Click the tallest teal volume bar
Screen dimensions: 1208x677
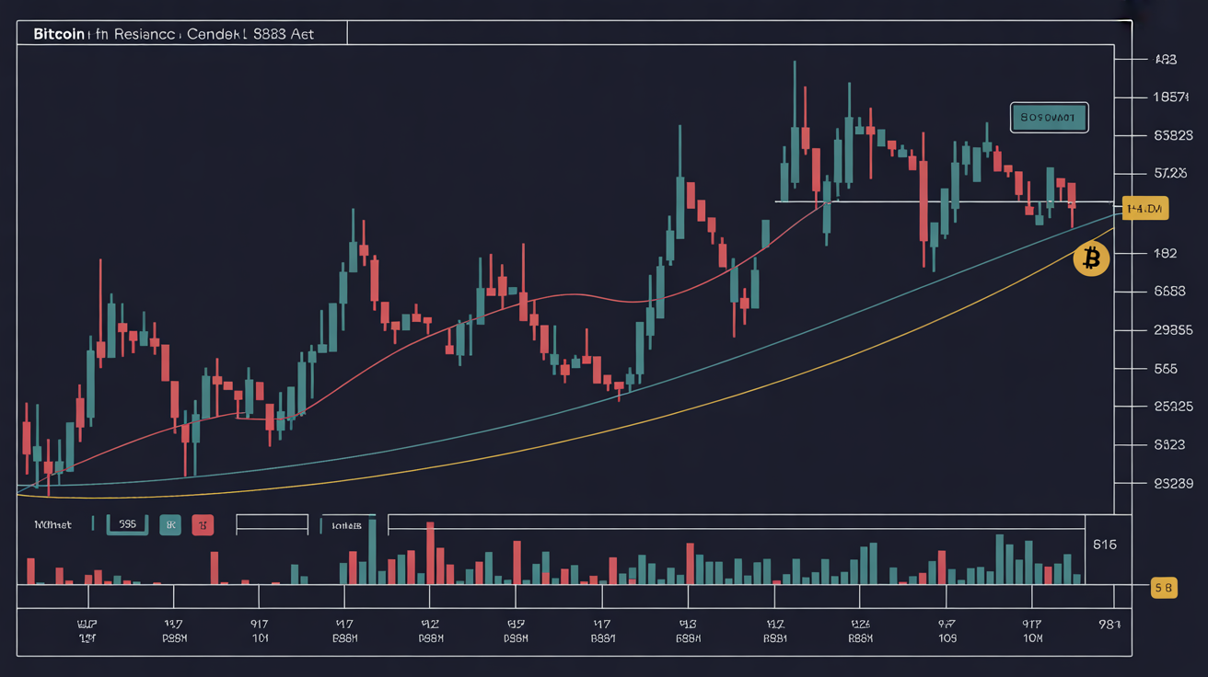(372, 551)
